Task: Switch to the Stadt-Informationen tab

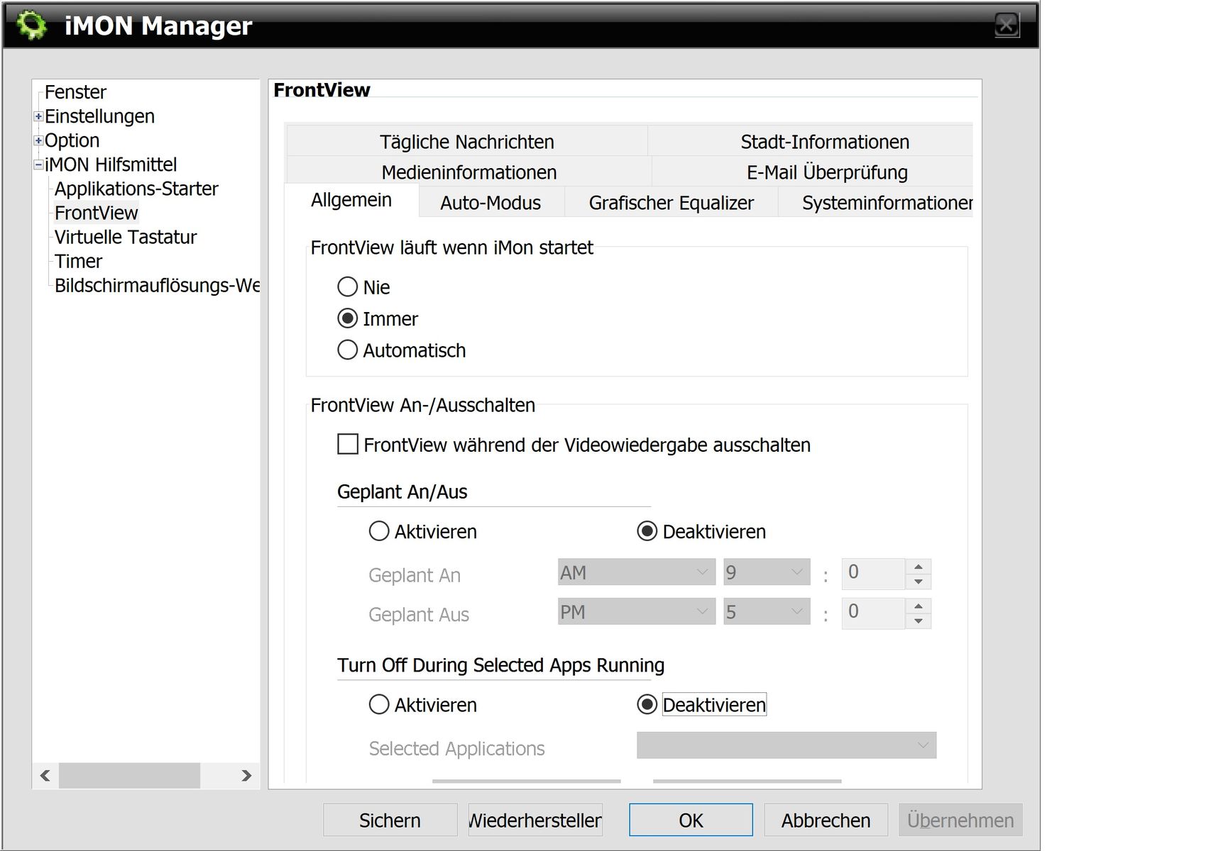Action: pyautogui.click(x=811, y=142)
